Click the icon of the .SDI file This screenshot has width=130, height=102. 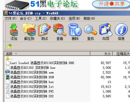tap(8, 96)
